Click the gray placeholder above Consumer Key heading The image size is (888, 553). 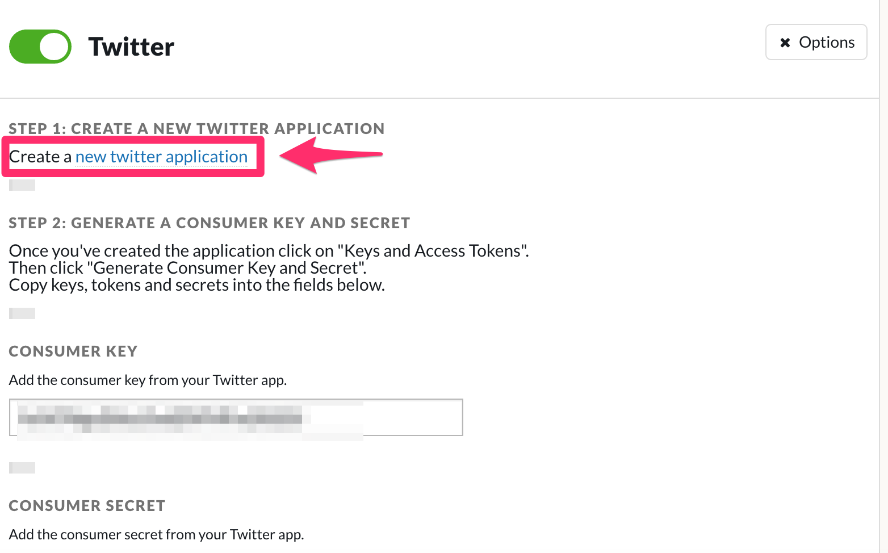tap(22, 313)
